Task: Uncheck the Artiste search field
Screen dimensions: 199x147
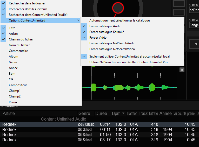Action: (x=41, y=33)
